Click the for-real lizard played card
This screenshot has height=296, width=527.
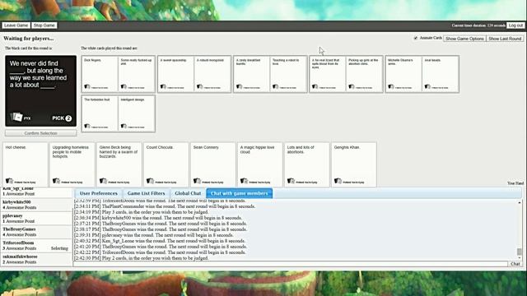tap(328, 74)
